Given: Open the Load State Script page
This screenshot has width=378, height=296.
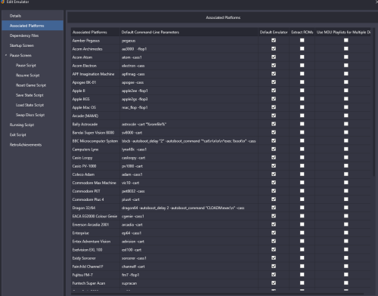Looking at the screenshot, I should click(x=30, y=105).
